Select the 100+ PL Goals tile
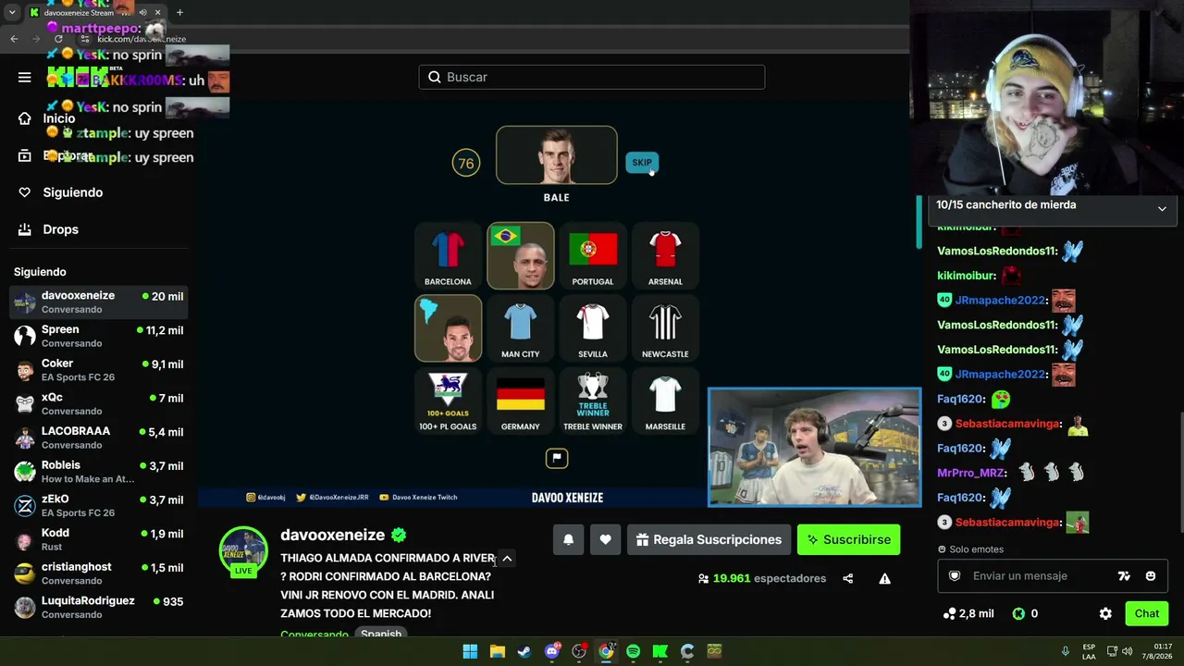The height and width of the screenshot is (666, 1184). pyautogui.click(x=448, y=401)
